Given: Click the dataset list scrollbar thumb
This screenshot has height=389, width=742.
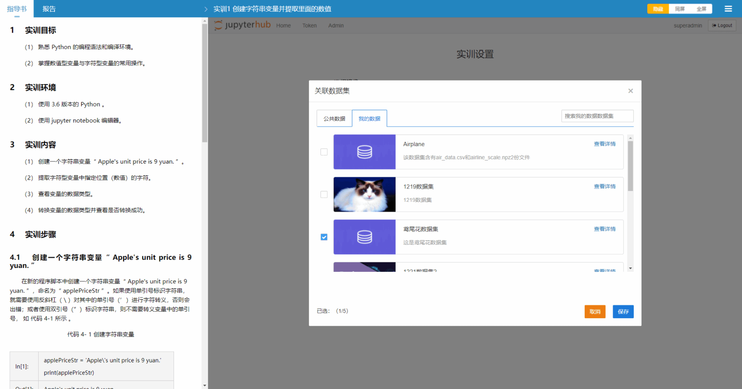Looking at the screenshot, I should tap(630, 165).
